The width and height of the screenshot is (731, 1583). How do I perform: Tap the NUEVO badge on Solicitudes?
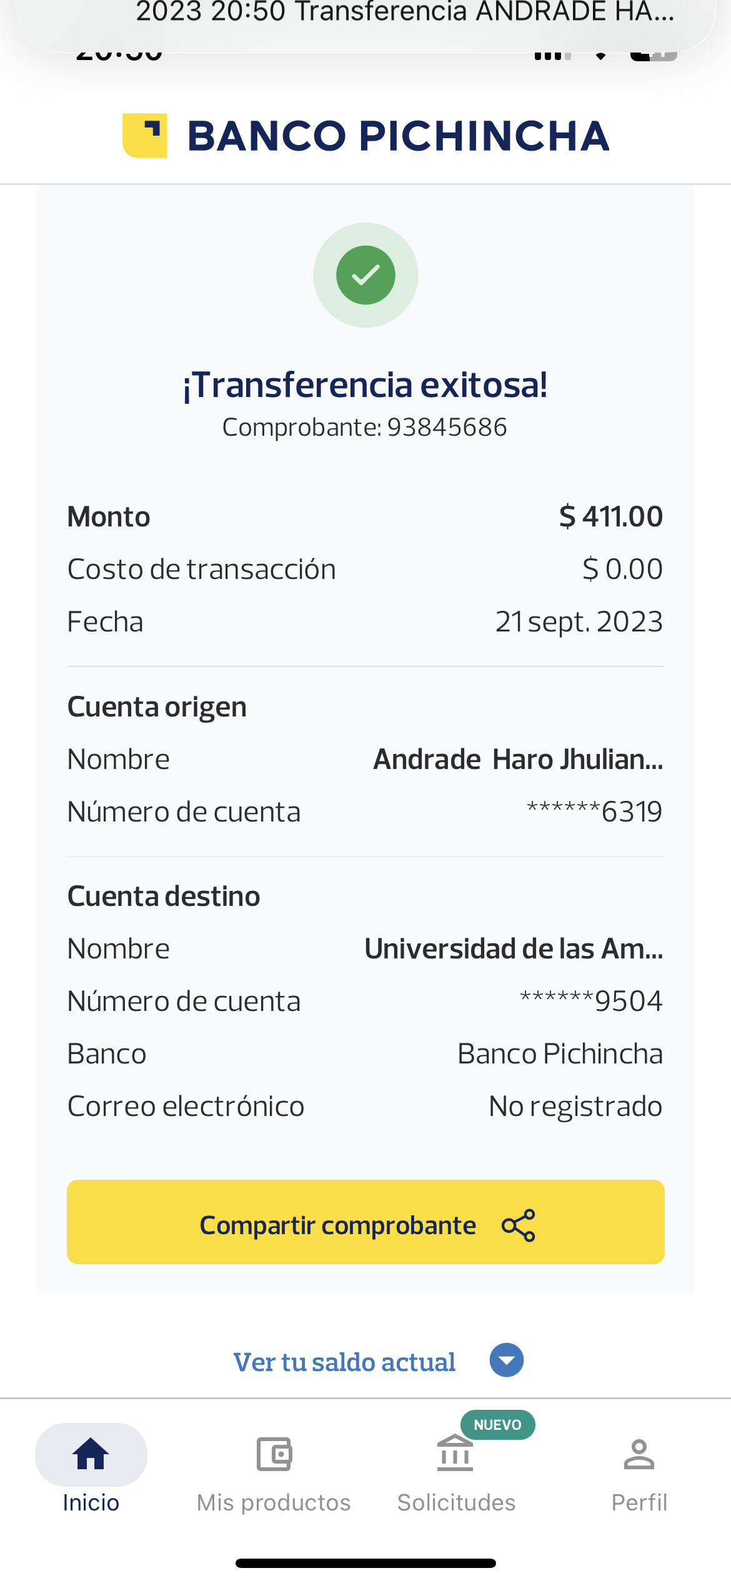(497, 1425)
